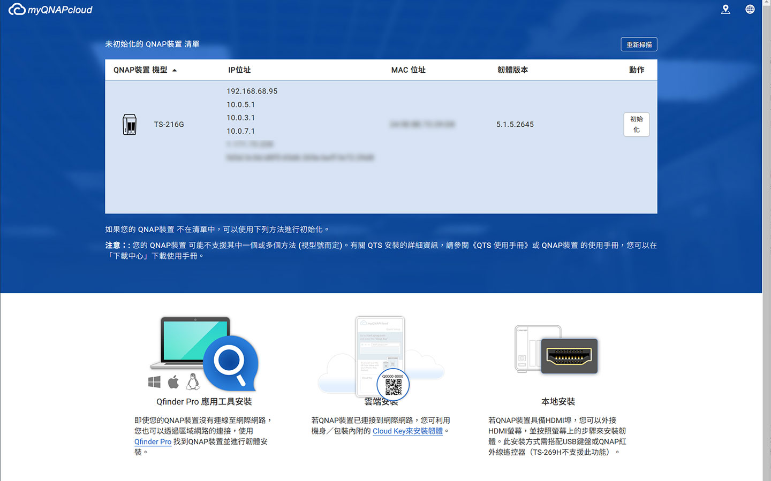
Task: Open the user account icon
Action: (725, 9)
